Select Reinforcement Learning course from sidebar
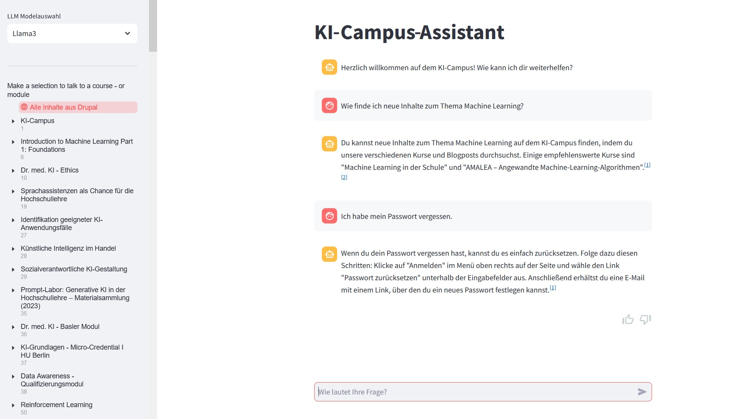The height and width of the screenshot is (419, 740). [56, 405]
